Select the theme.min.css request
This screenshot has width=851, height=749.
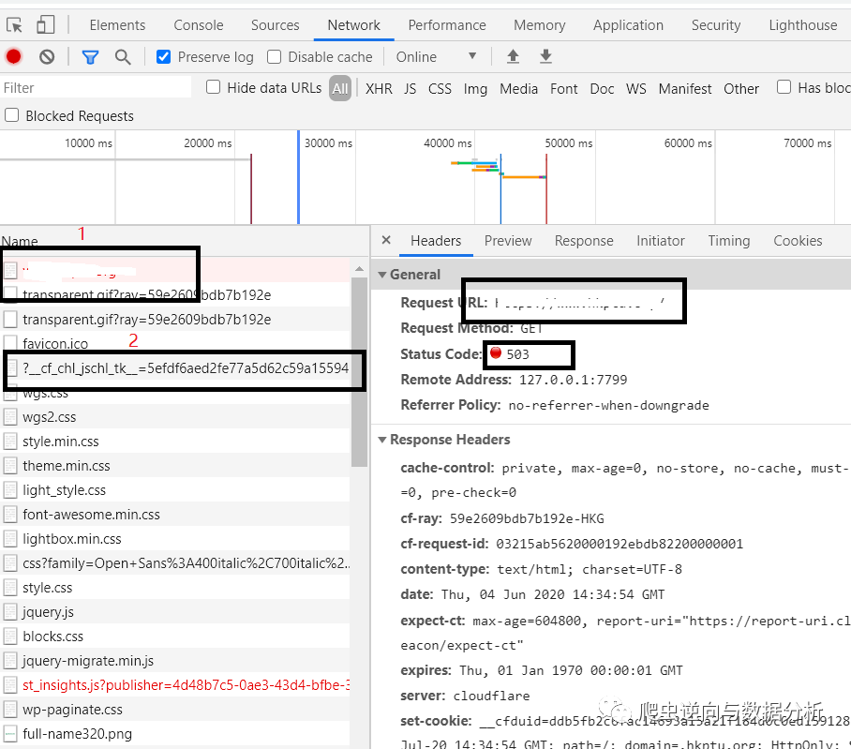[x=174, y=466]
